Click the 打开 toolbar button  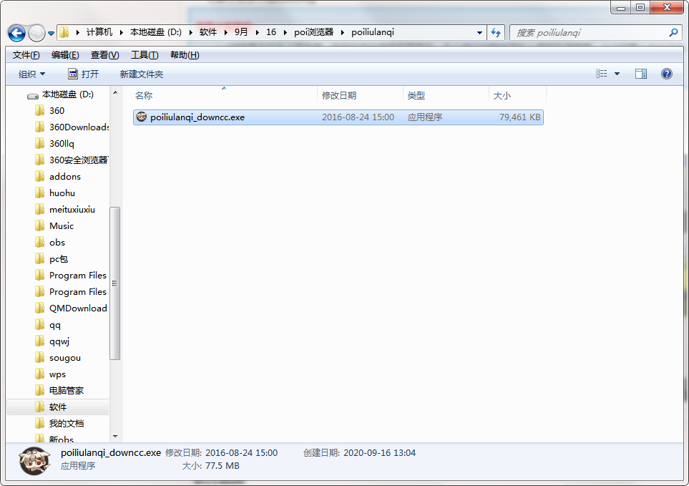(84, 74)
